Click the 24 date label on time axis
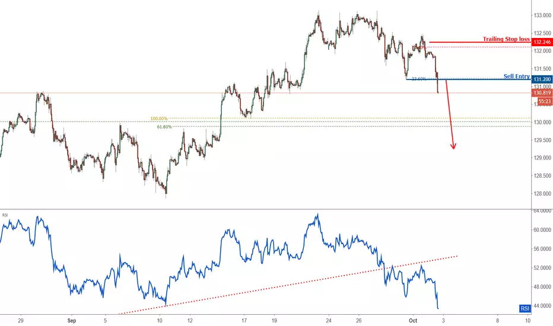This screenshot has height=326, width=553. tap(329, 321)
